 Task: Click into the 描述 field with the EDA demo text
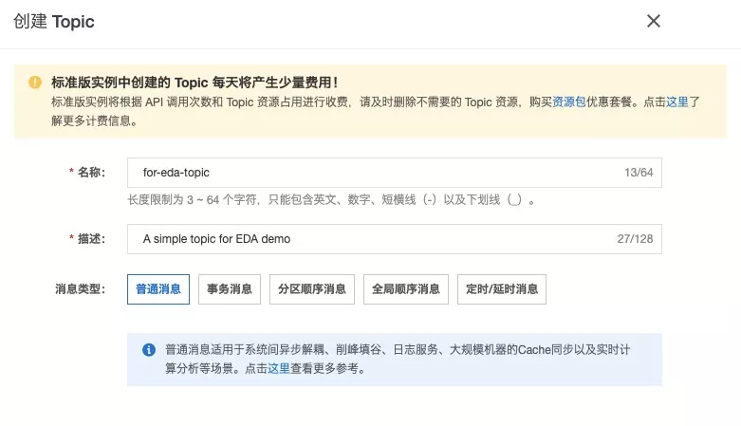pyautogui.click(x=370, y=239)
